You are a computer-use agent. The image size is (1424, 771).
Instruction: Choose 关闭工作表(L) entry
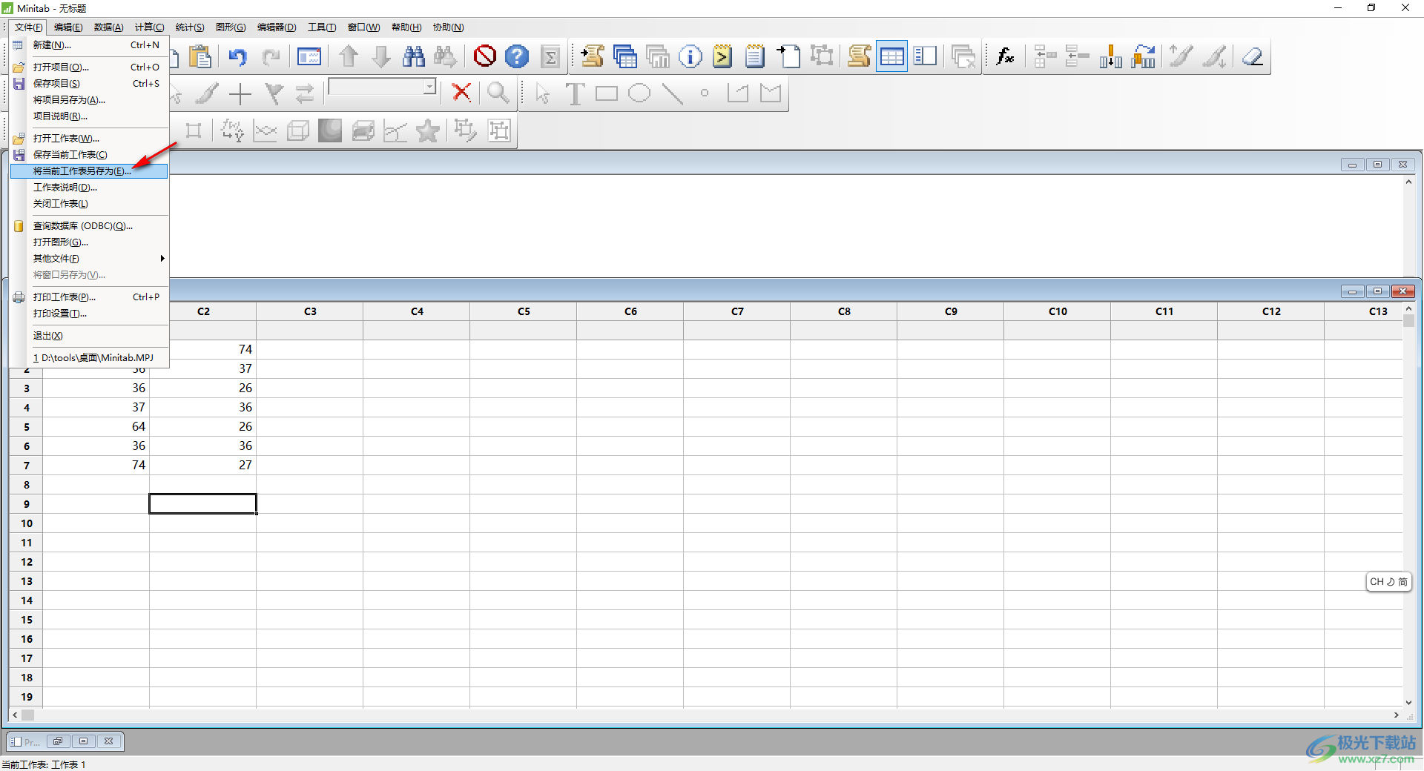pyautogui.click(x=89, y=204)
